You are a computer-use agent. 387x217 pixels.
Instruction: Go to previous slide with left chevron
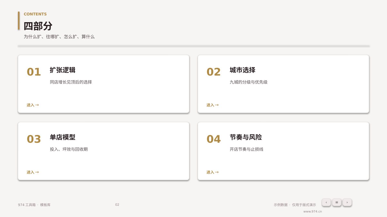pos(326,202)
